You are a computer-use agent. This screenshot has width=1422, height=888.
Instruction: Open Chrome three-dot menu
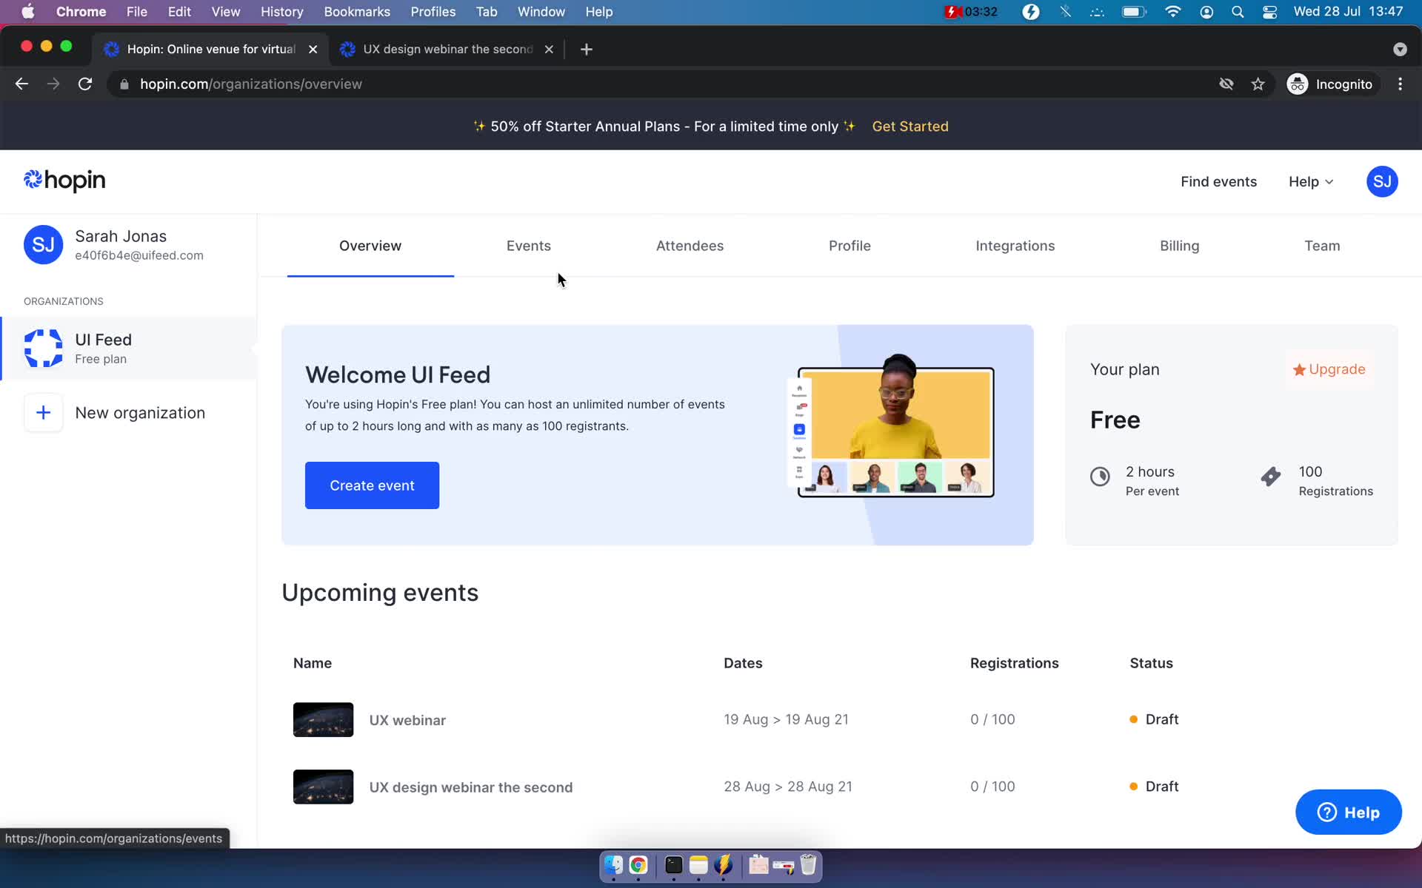pyautogui.click(x=1400, y=84)
